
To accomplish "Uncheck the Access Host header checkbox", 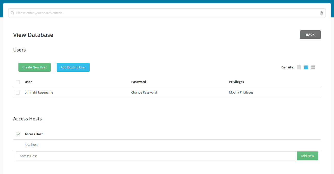I will tap(18, 134).
